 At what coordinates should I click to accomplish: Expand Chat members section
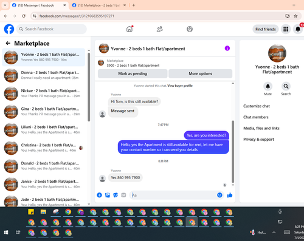click(x=256, y=117)
